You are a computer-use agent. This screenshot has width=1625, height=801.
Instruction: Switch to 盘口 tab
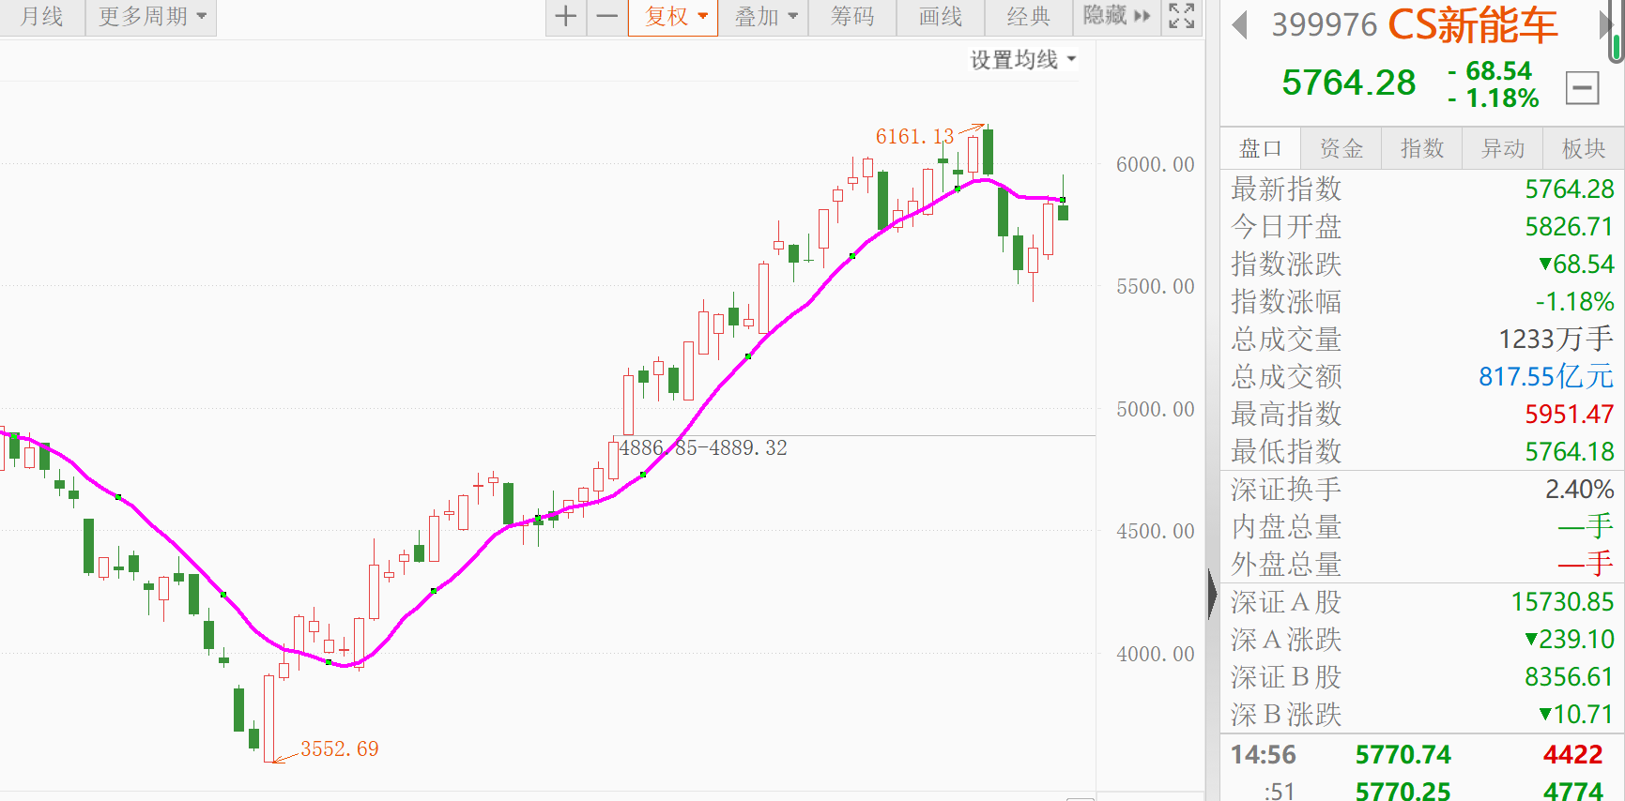tap(1260, 148)
